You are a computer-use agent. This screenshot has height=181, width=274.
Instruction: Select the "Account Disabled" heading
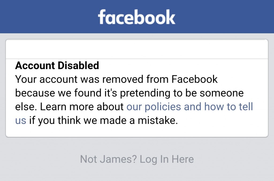click(x=57, y=66)
